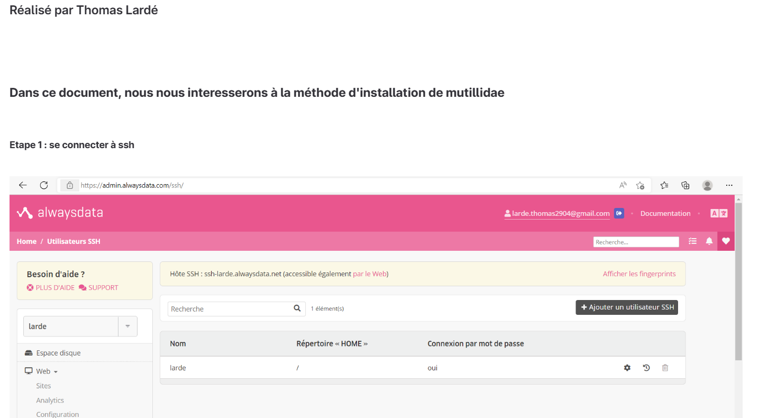Delete larde user with trash icon
759x418 pixels.
[x=665, y=368]
